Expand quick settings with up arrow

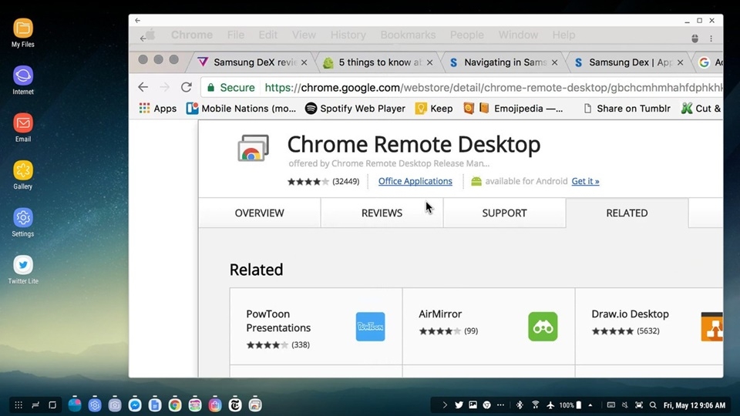point(590,404)
